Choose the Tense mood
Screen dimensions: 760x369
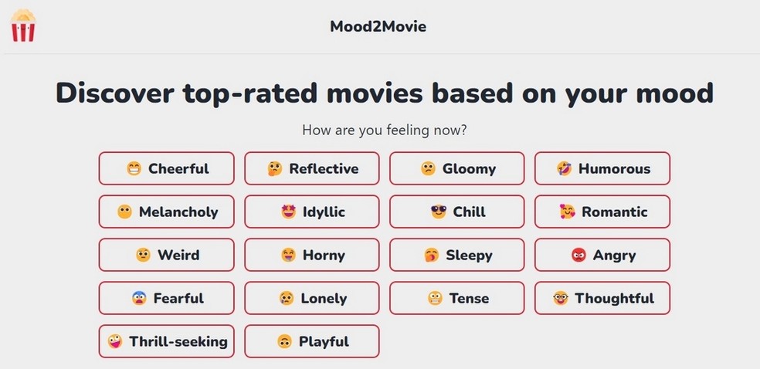(456, 298)
